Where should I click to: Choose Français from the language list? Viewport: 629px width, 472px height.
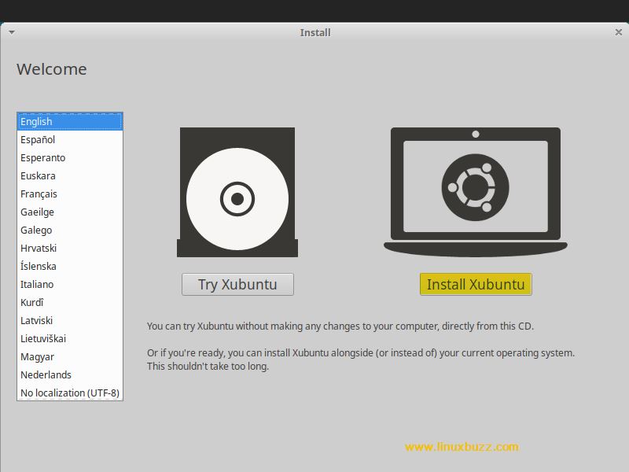(x=70, y=194)
